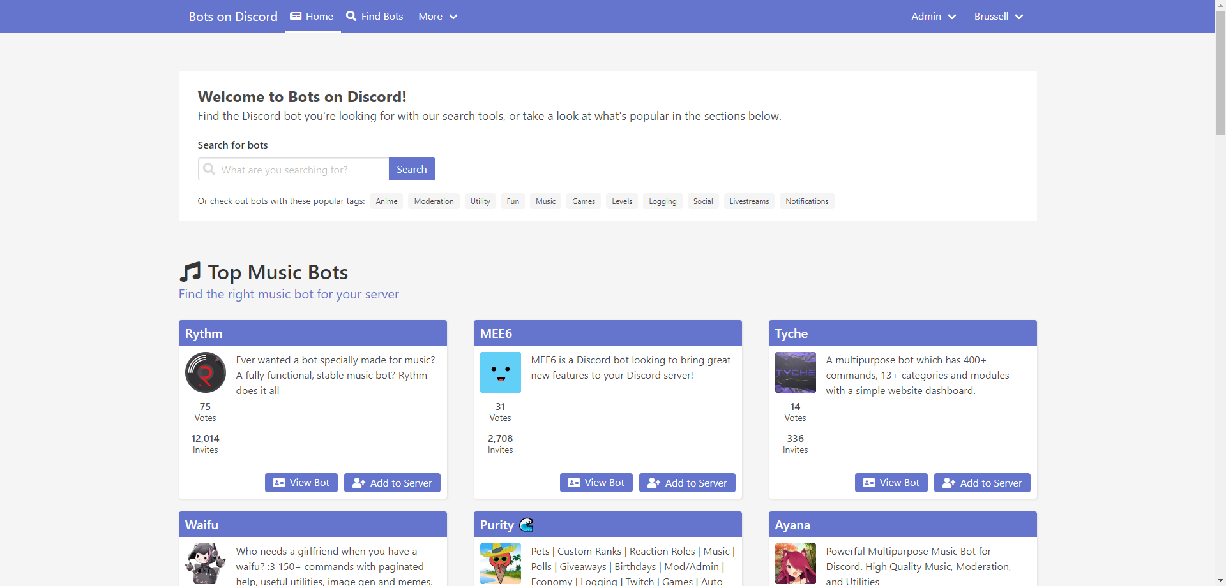The height and width of the screenshot is (586, 1226).
Task: Click the person-plus icon on Rythm's Add to Server
Action: click(x=359, y=483)
